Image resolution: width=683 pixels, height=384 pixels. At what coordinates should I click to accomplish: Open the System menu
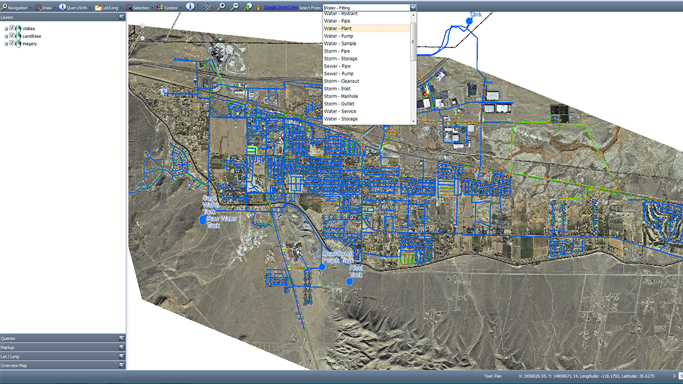168,8
